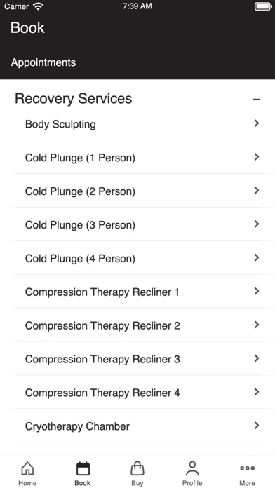Select Compression Therapy Recliner 3
Viewport: 275px width, 488px height.
145,359
